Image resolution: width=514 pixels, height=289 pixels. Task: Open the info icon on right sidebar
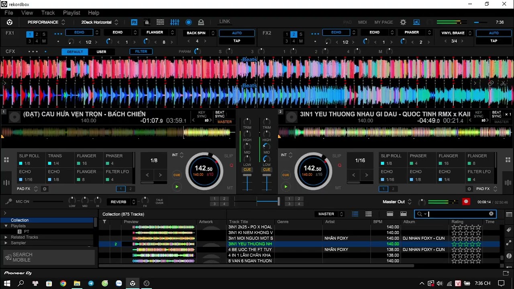pos(509,256)
